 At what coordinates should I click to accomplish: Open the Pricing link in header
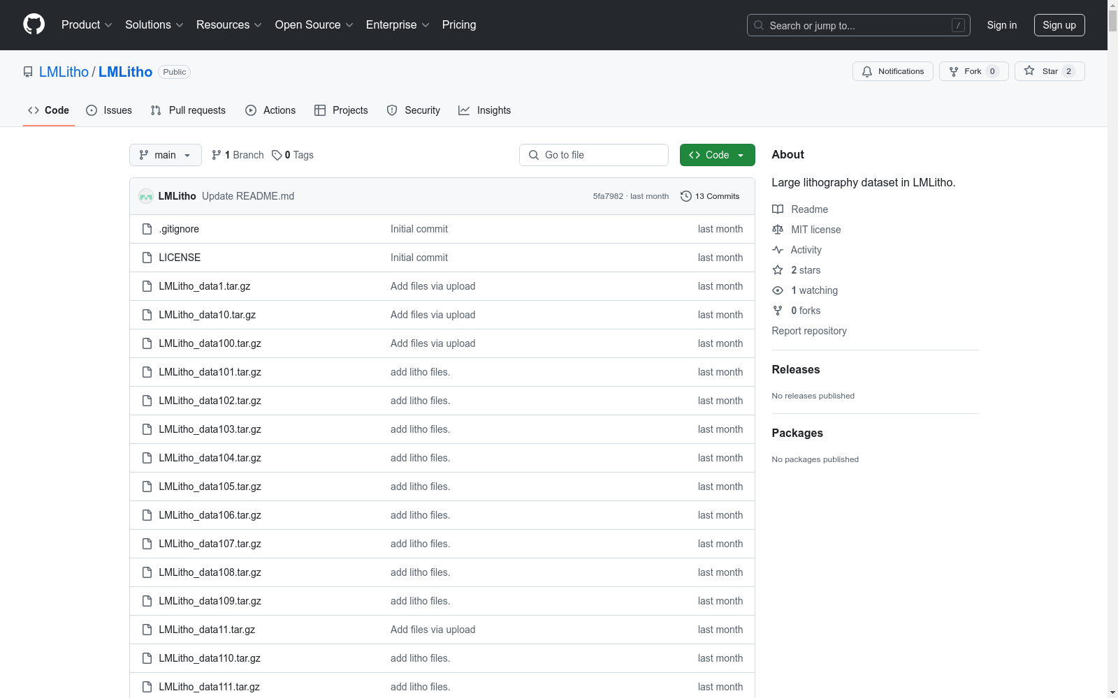tap(459, 25)
